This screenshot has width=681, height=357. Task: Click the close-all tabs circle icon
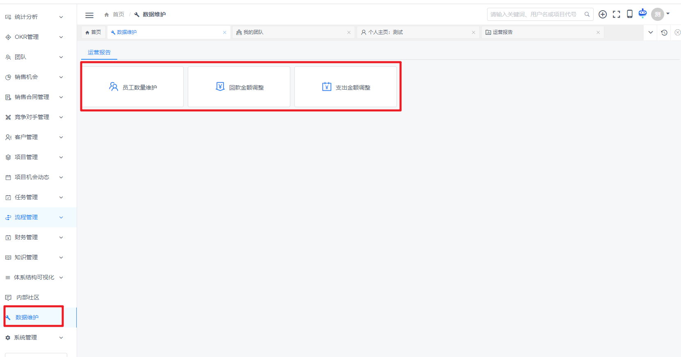(678, 32)
